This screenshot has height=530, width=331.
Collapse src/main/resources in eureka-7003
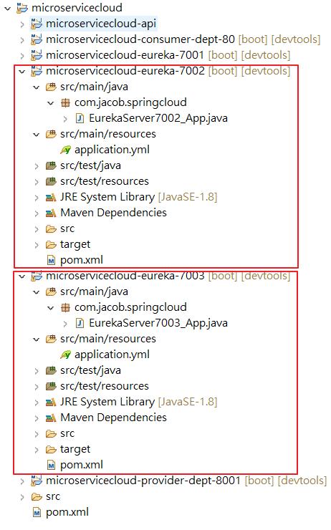click(x=36, y=339)
